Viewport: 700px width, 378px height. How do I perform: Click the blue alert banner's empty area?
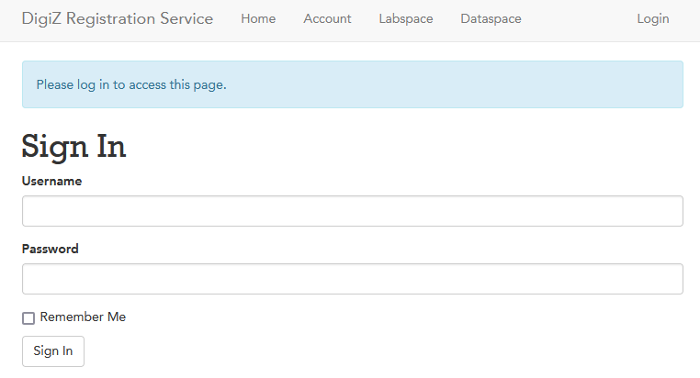tap(459, 85)
